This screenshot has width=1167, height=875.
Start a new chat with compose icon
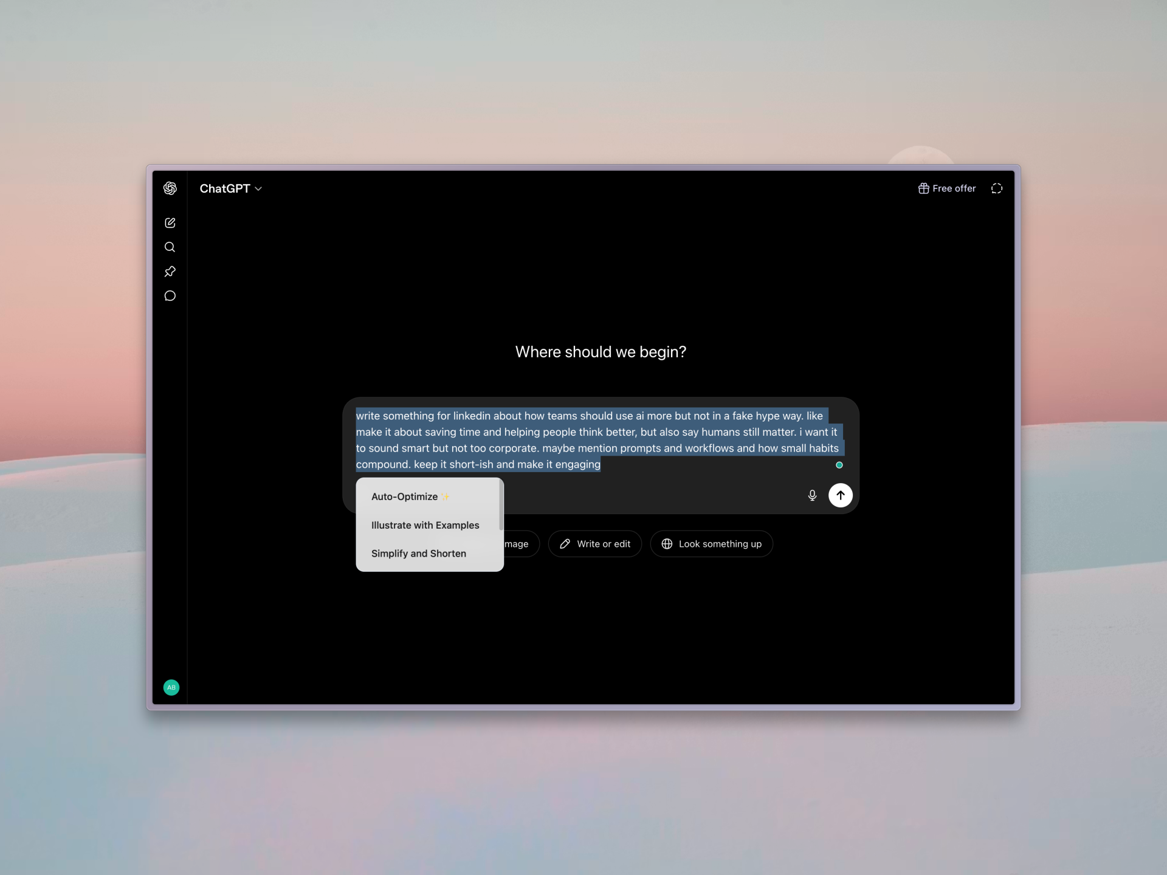pyautogui.click(x=170, y=223)
